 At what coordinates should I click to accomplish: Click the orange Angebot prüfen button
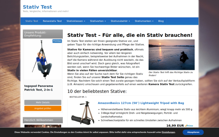click(43, 109)
